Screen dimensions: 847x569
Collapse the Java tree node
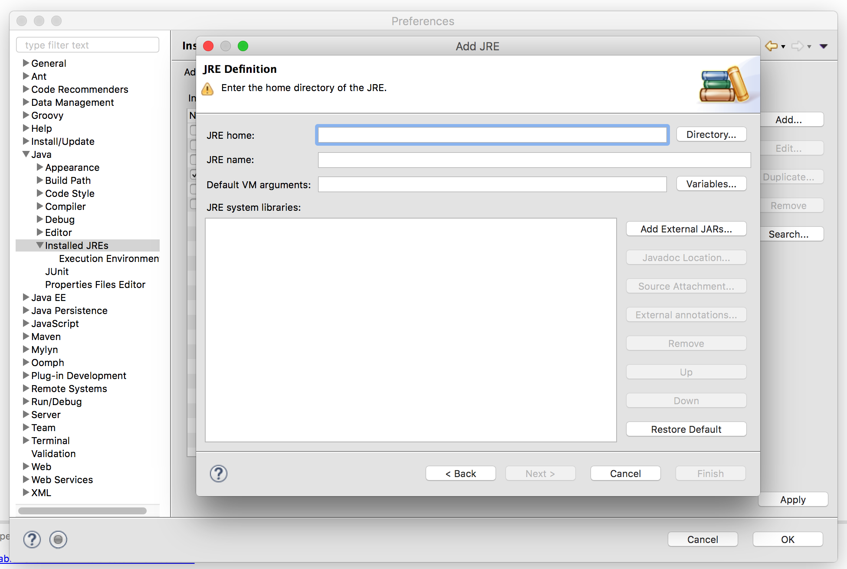[26, 154]
